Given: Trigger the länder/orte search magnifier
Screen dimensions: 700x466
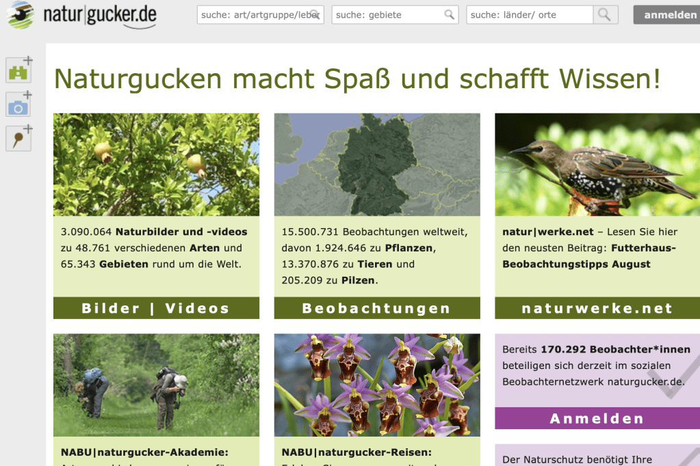Looking at the screenshot, I should tap(605, 14).
